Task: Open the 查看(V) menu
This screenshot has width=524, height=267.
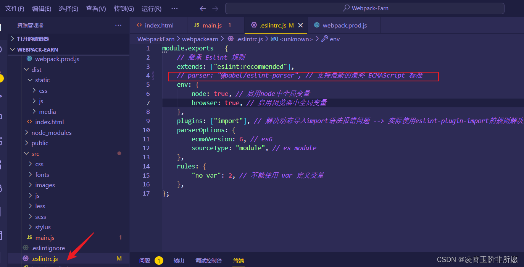Action: tap(96, 8)
